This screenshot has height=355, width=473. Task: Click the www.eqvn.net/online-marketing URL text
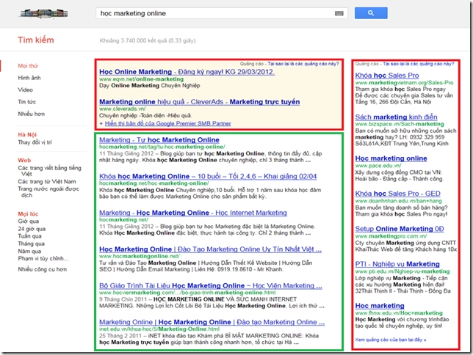(x=141, y=79)
